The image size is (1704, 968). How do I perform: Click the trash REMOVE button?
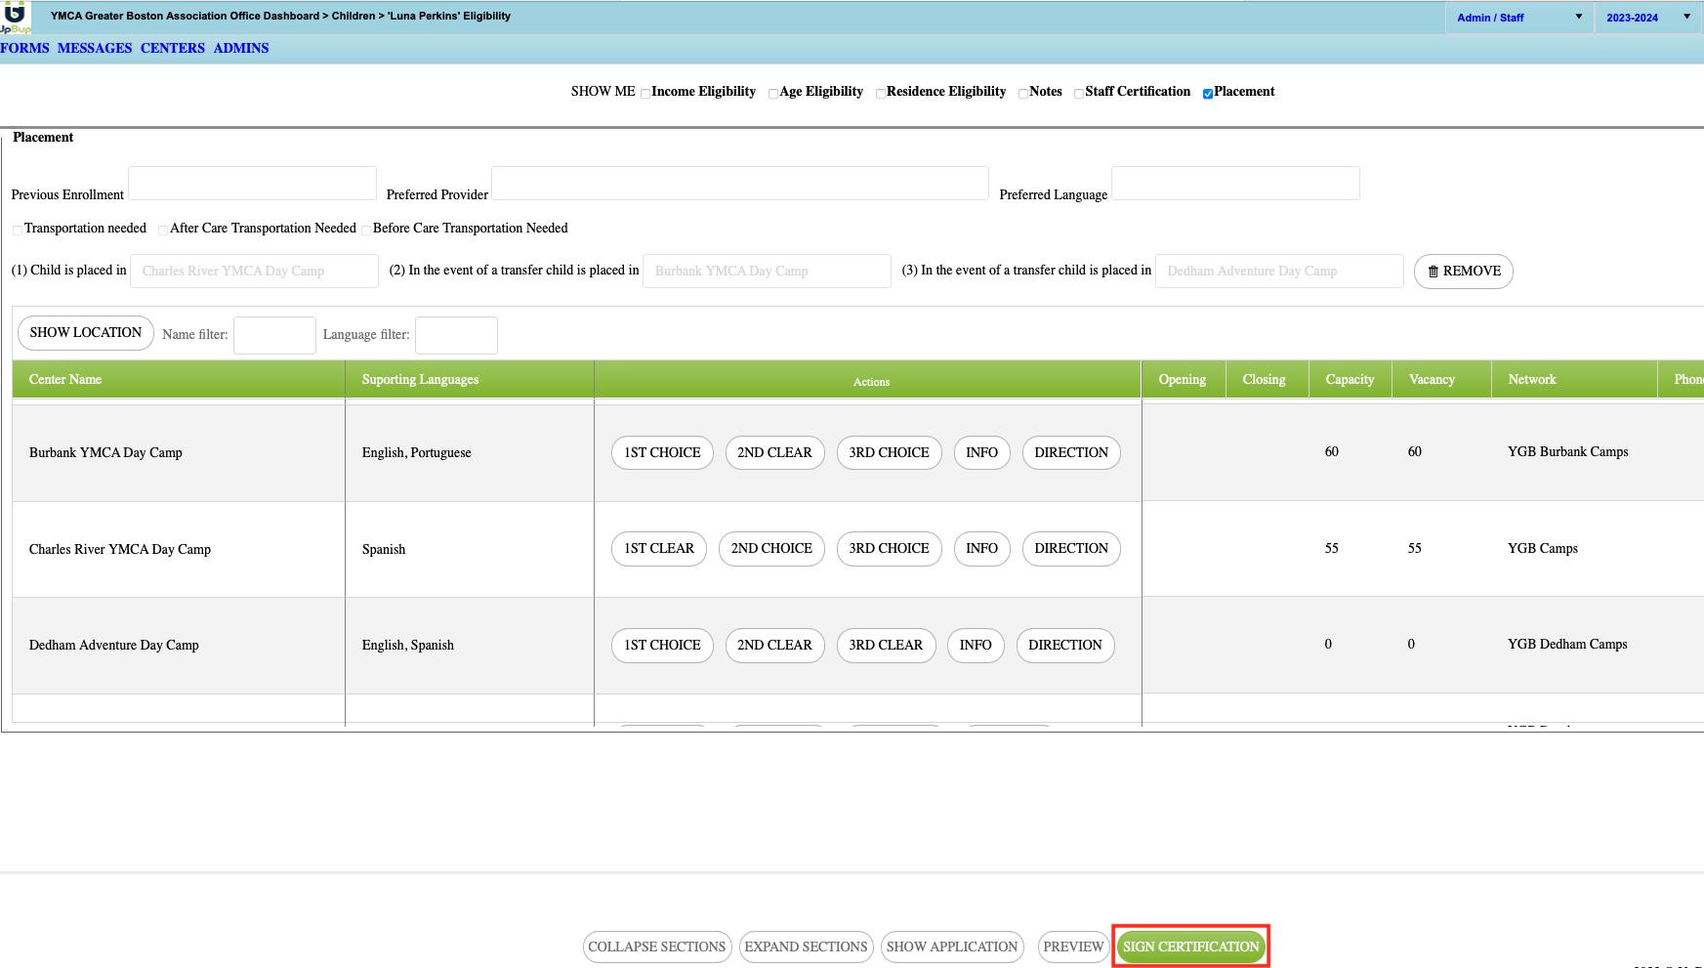tap(1463, 272)
